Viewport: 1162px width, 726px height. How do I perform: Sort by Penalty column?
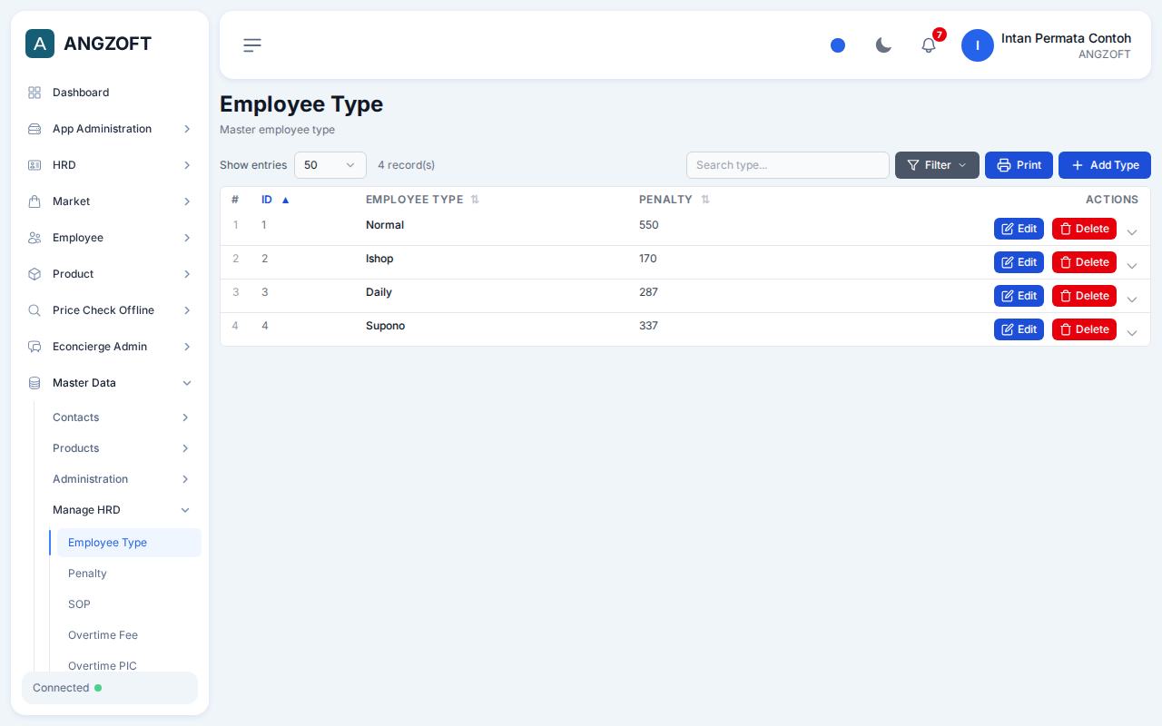pyautogui.click(x=675, y=200)
